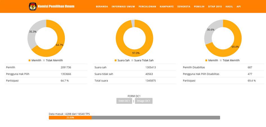
Task: Open the PEMILIH menu
Action: (x=199, y=6)
